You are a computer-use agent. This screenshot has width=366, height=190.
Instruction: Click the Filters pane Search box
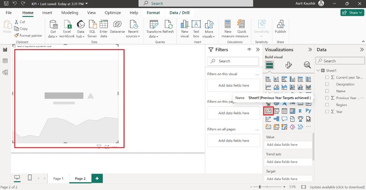point(233,61)
